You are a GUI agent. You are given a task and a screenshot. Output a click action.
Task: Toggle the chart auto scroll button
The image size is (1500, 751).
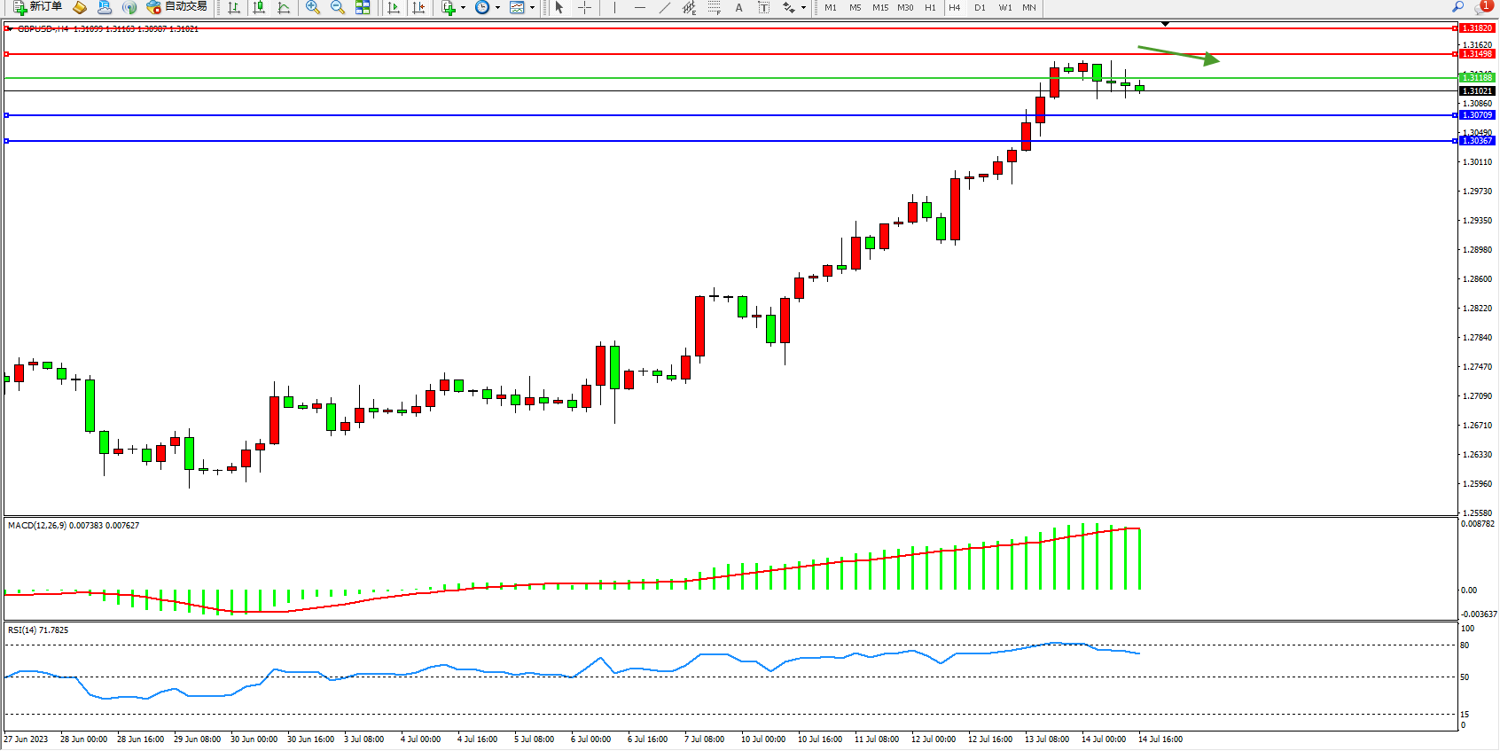point(394,7)
